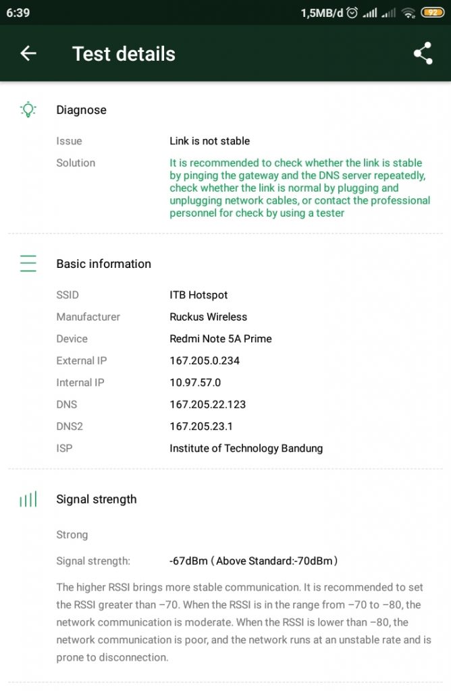Viewport: 451px width, 691px height.
Task: Tap the DNS2 value 167.205.23.1
Action: (201, 426)
